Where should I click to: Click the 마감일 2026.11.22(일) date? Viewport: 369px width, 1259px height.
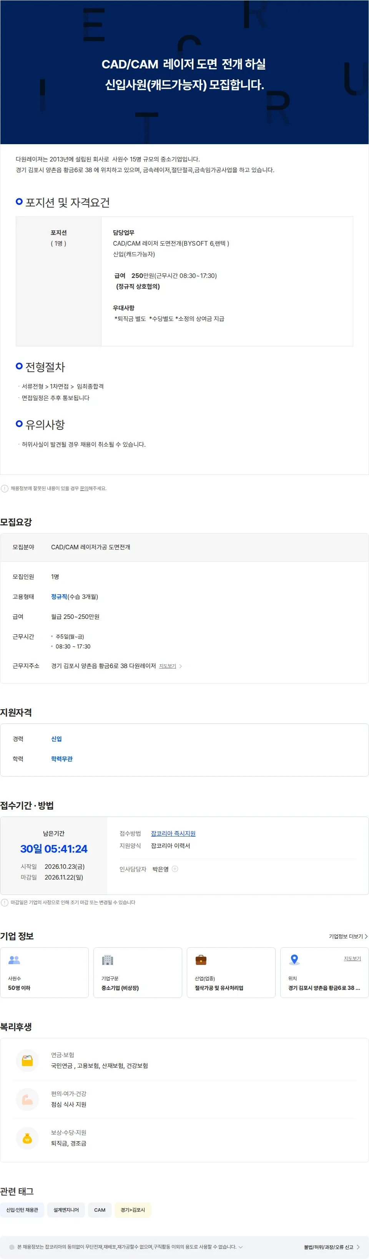tap(64, 877)
